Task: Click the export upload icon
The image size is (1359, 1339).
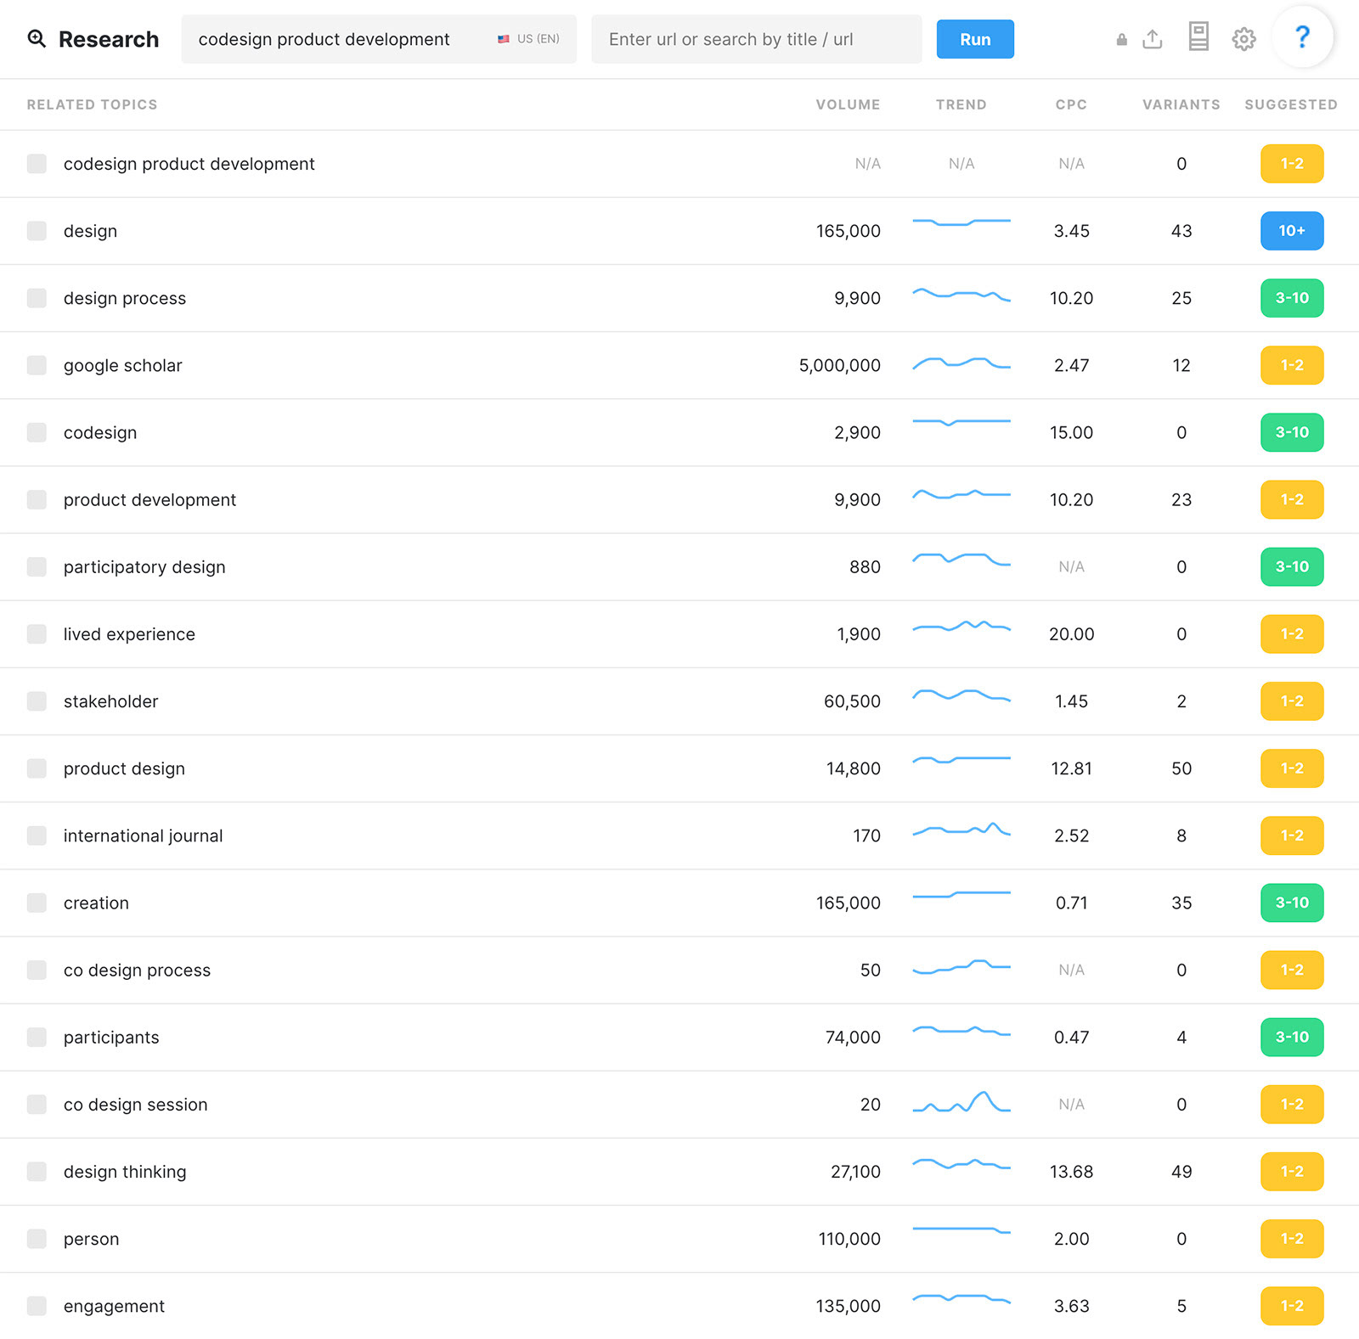Action: point(1152,39)
